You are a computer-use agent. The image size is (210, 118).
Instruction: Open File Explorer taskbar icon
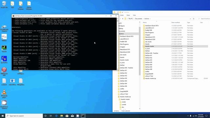[x=62, y=116]
